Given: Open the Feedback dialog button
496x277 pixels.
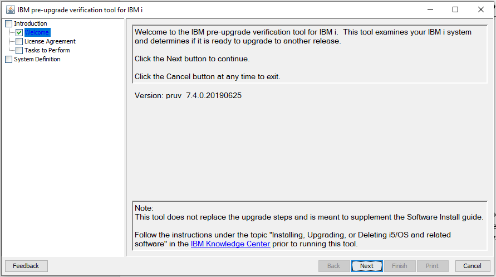Looking at the screenshot, I should click(26, 266).
